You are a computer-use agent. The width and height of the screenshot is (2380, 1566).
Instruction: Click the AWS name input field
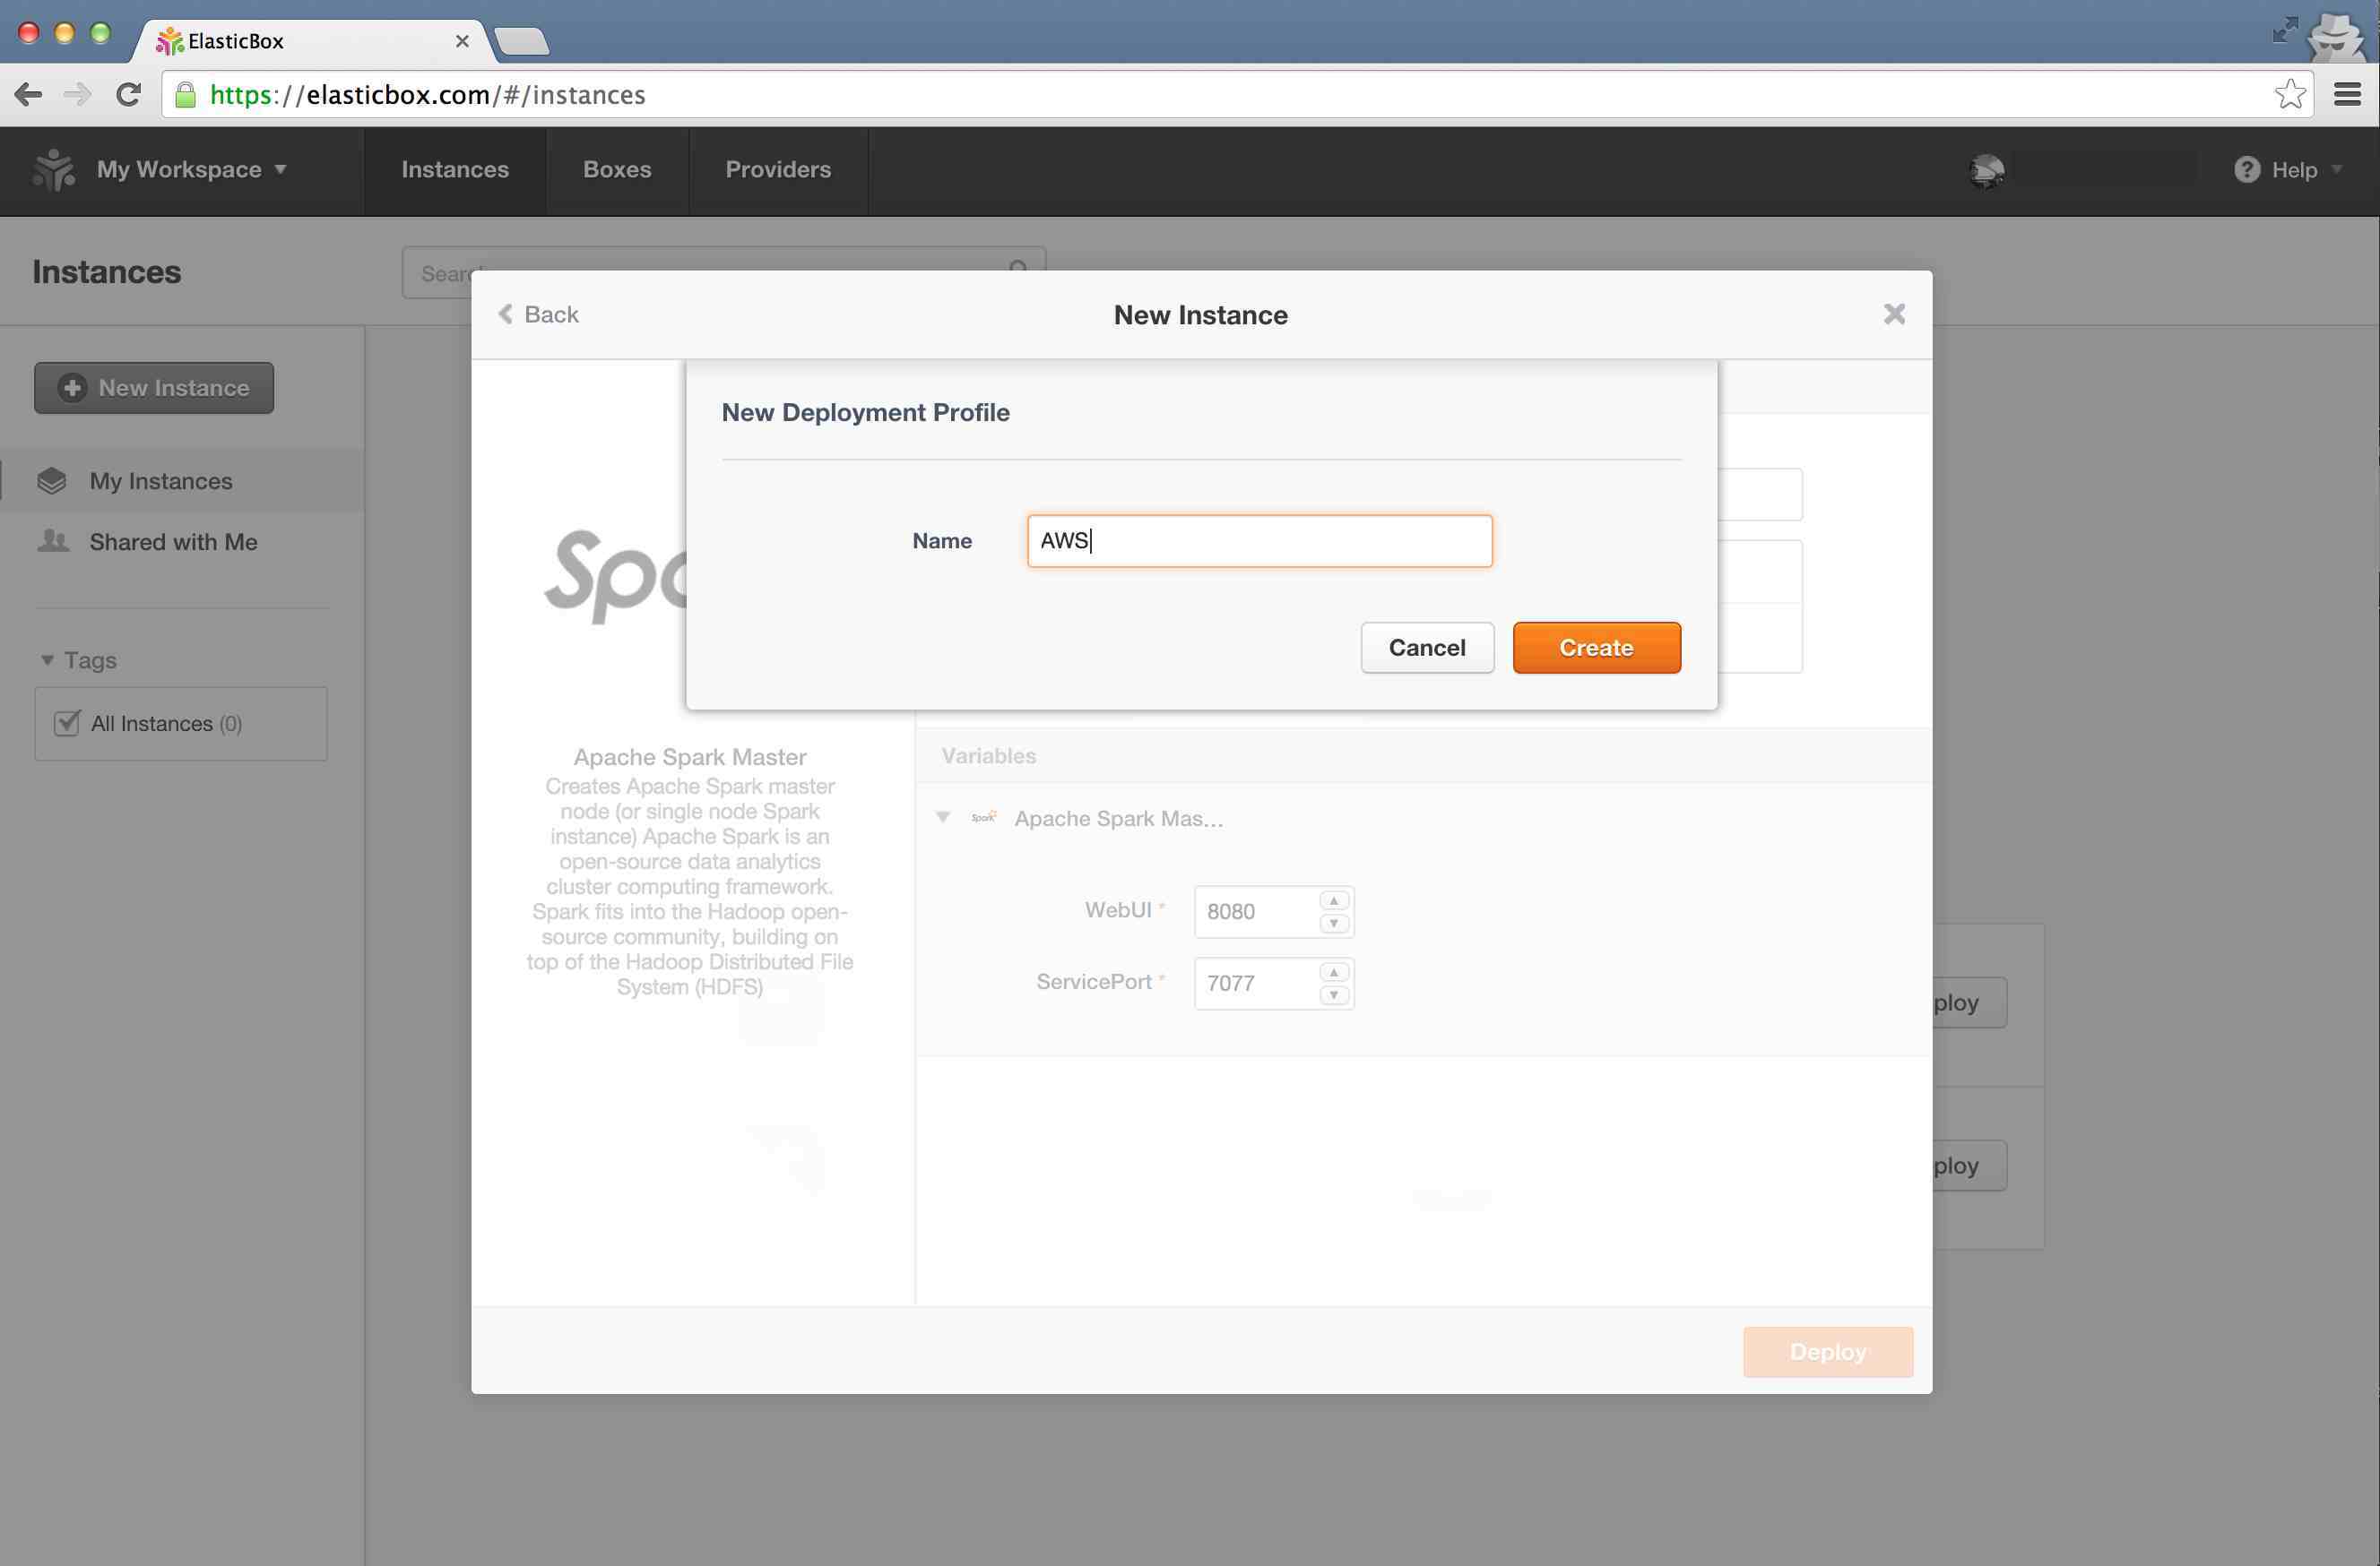[x=1258, y=540]
